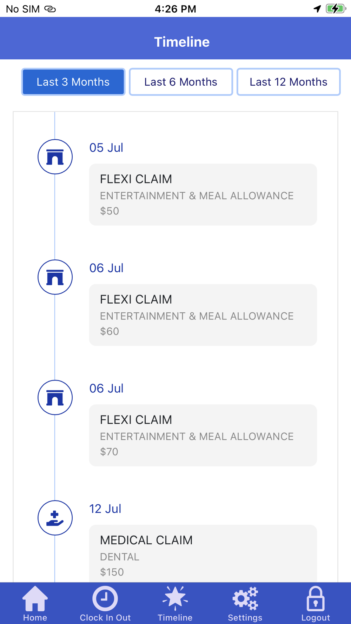Tap the Home icon in bottom bar
This screenshot has height=624, width=351.
[x=35, y=599]
